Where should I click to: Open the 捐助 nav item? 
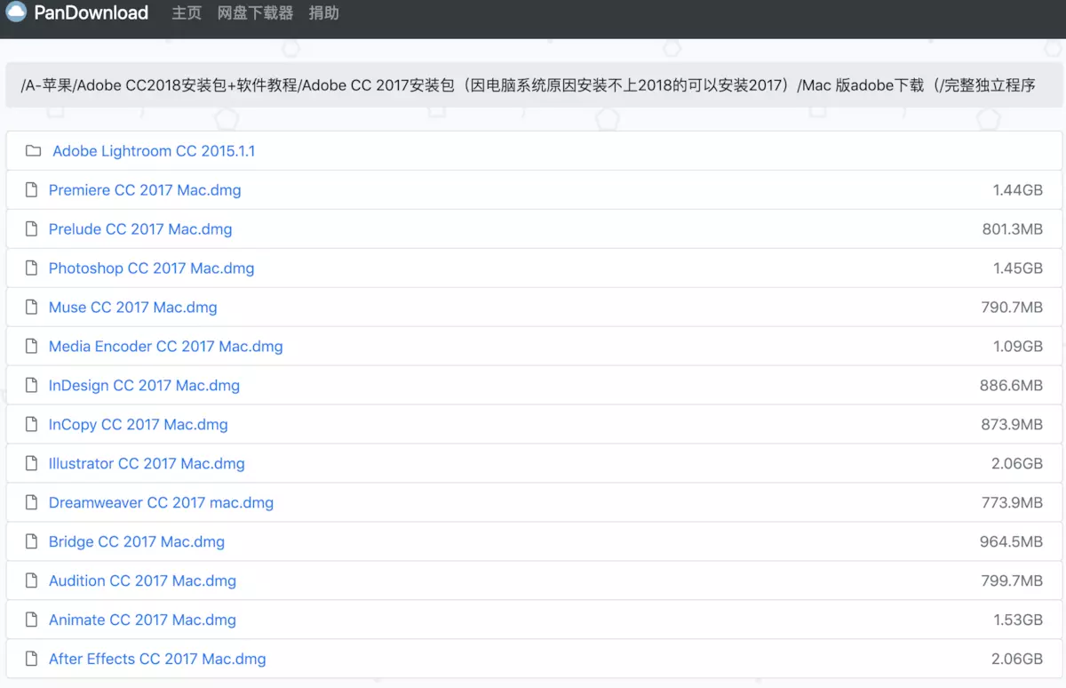[x=323, y=13]
